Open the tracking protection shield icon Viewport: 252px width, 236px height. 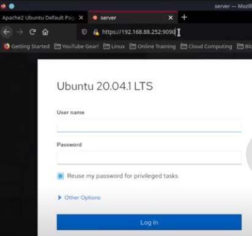84,32
